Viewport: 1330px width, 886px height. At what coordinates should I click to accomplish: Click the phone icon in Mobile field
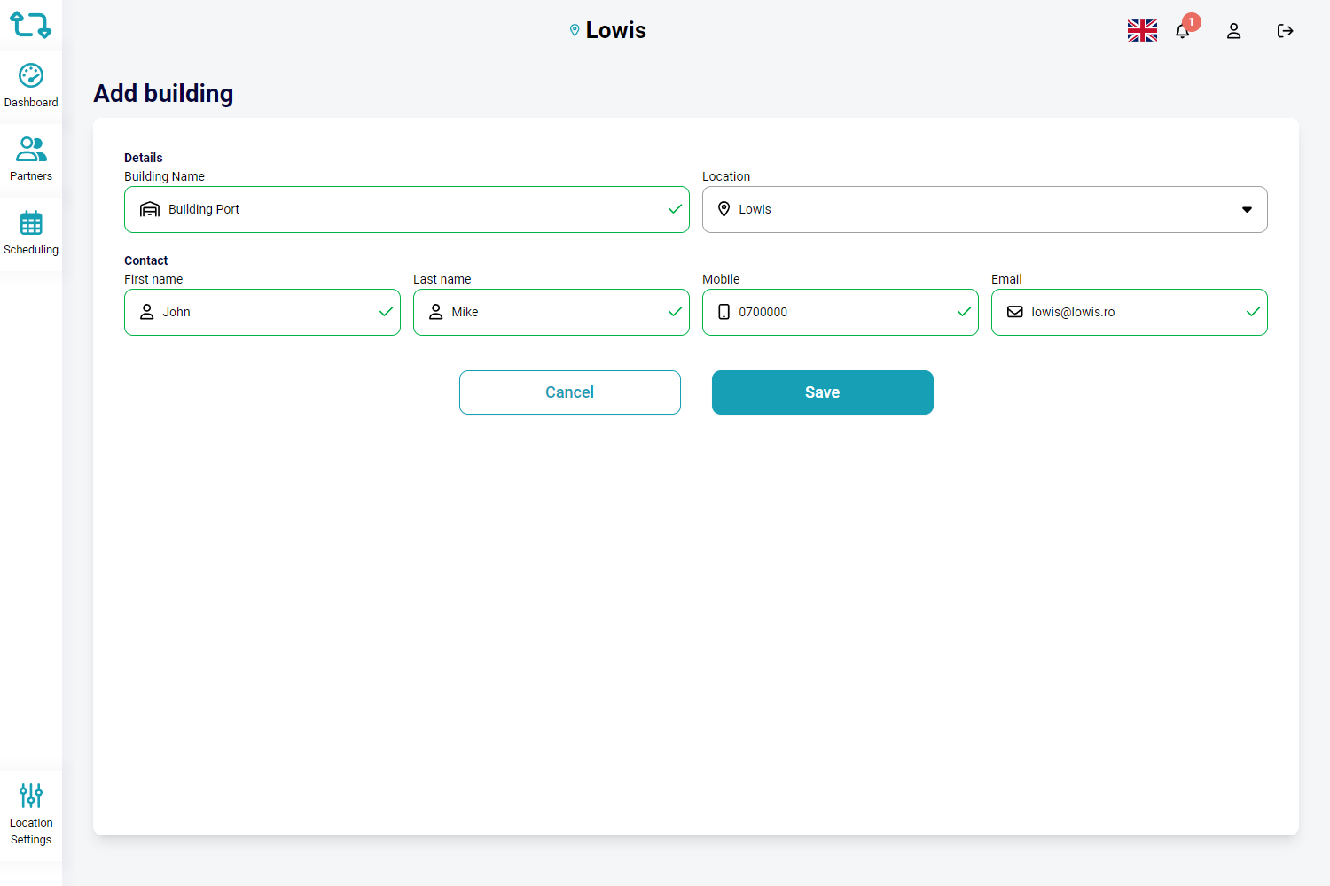pos(724,312)
